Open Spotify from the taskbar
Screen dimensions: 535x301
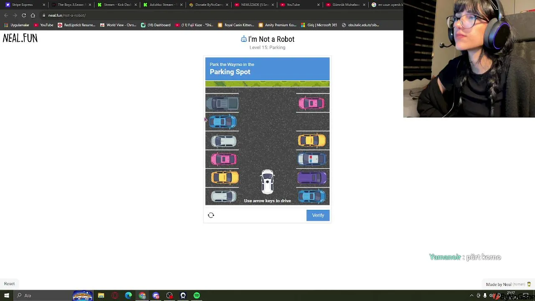tap(196, 296)
